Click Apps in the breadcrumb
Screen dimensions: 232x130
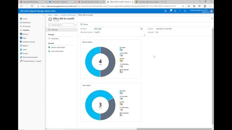[56, 15]
